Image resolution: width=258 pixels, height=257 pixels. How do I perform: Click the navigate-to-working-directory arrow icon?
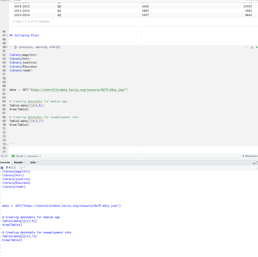tap(24, 167)
